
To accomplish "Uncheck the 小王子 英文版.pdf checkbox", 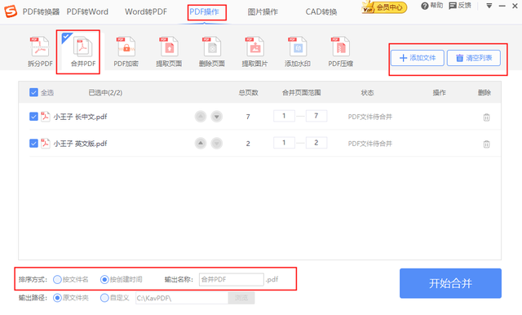I will [x=33, y=143].
